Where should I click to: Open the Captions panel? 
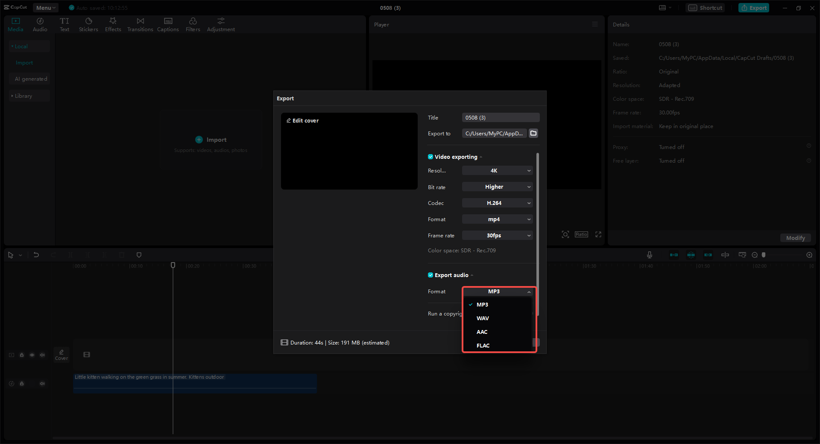[x=168, y=24]
